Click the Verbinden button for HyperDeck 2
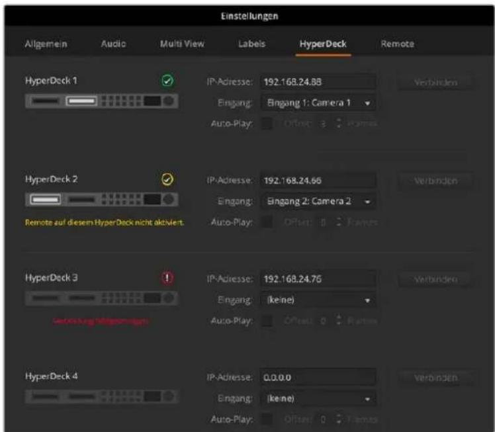 (435, 181)
